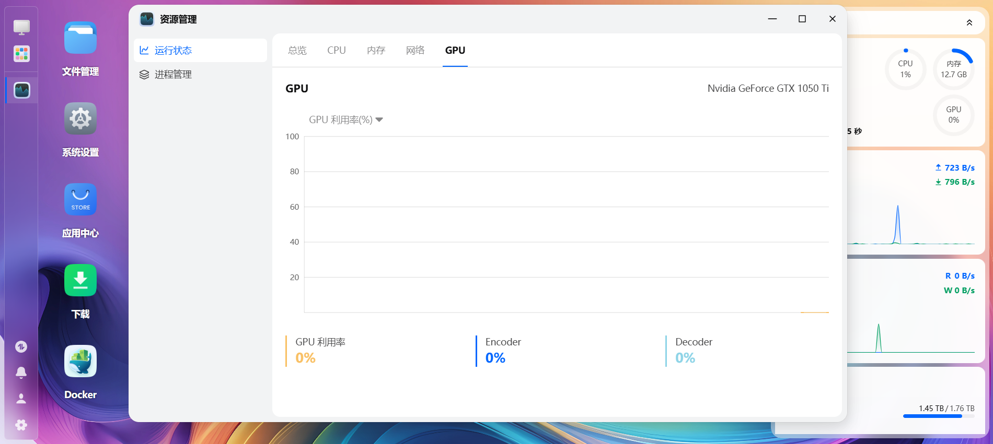The image size is (993, 444).
Task: Collapse the widget panel with the double chevron
Action: (x=969, y=22)
